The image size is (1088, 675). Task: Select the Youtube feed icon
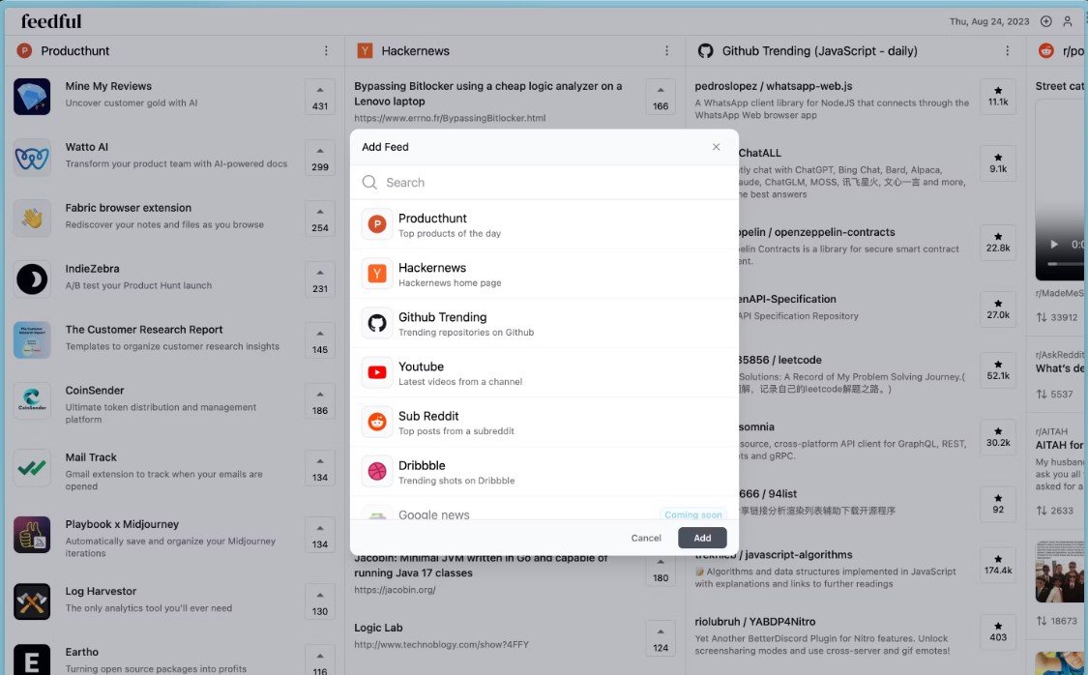[377, 372]
